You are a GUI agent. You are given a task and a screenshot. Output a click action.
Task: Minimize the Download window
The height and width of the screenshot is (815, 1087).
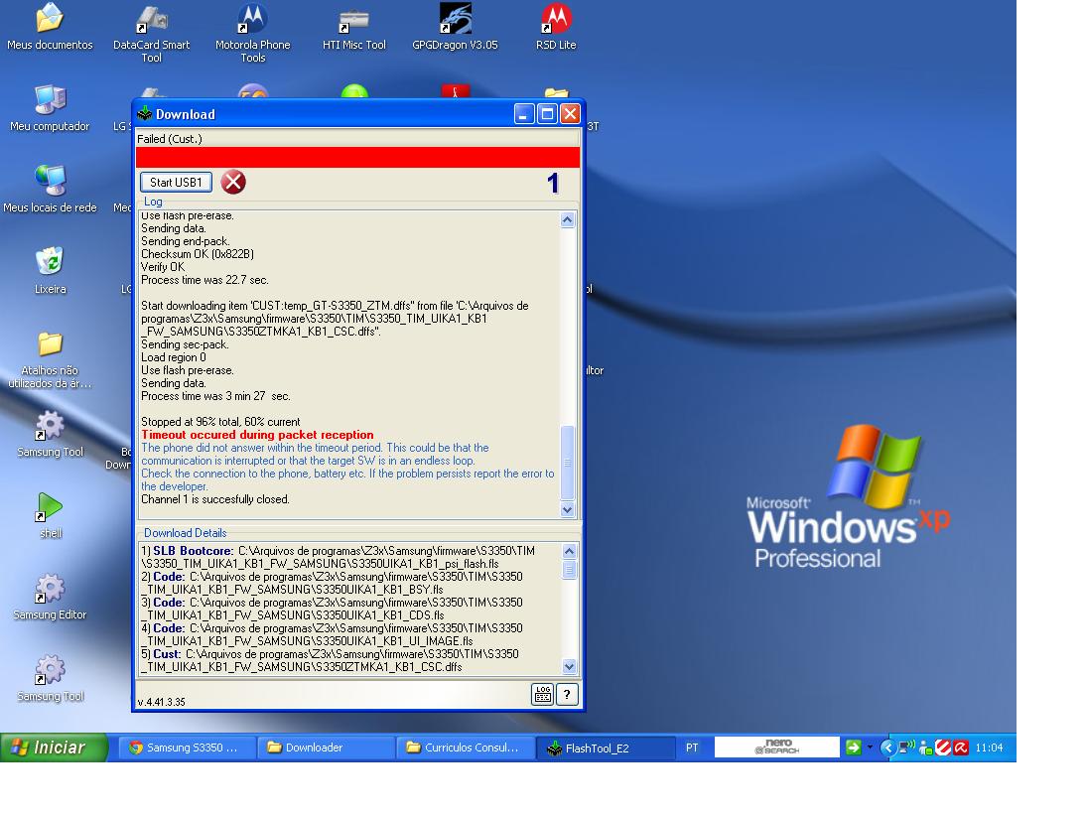point(523,113)
